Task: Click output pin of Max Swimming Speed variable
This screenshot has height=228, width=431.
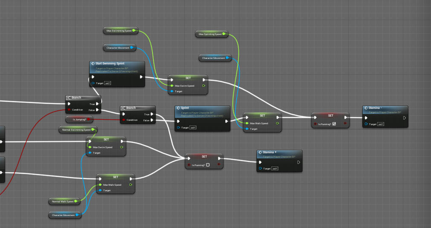Action: point(134,30)
